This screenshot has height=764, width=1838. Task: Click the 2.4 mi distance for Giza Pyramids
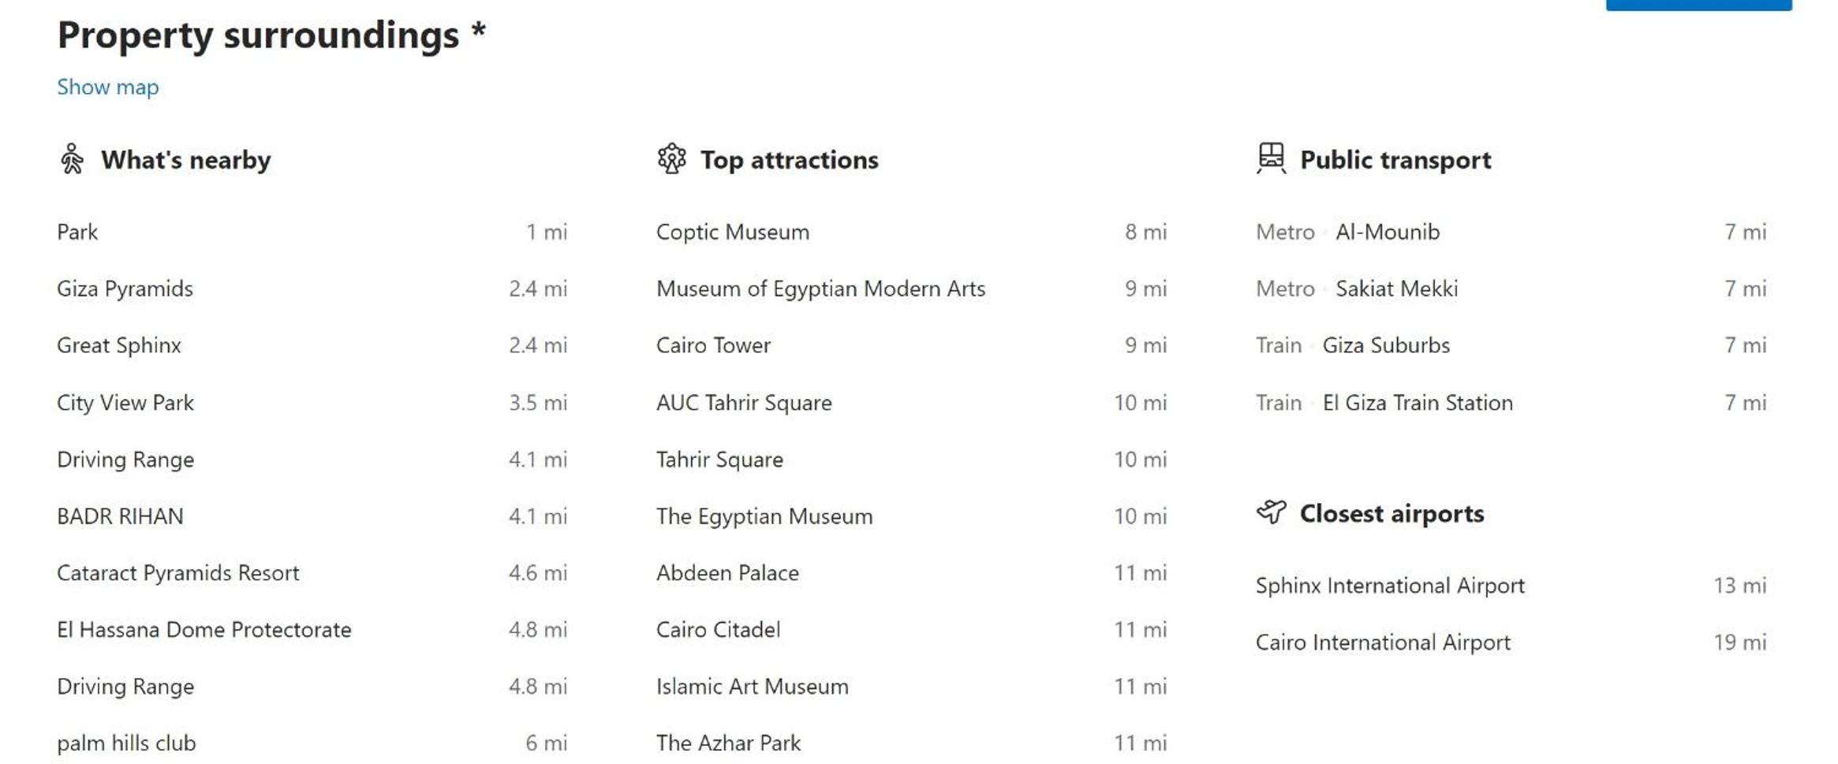pos(538,289)
